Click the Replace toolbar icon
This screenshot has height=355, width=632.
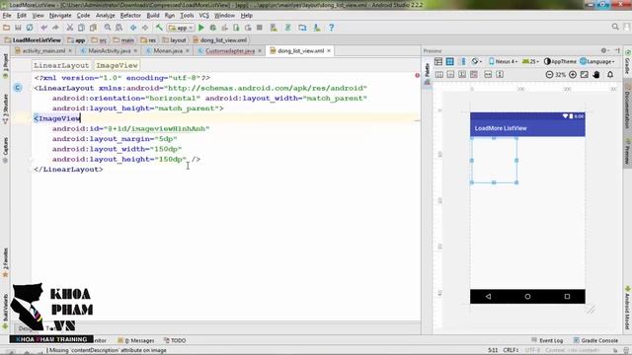(x=118, y=28)
